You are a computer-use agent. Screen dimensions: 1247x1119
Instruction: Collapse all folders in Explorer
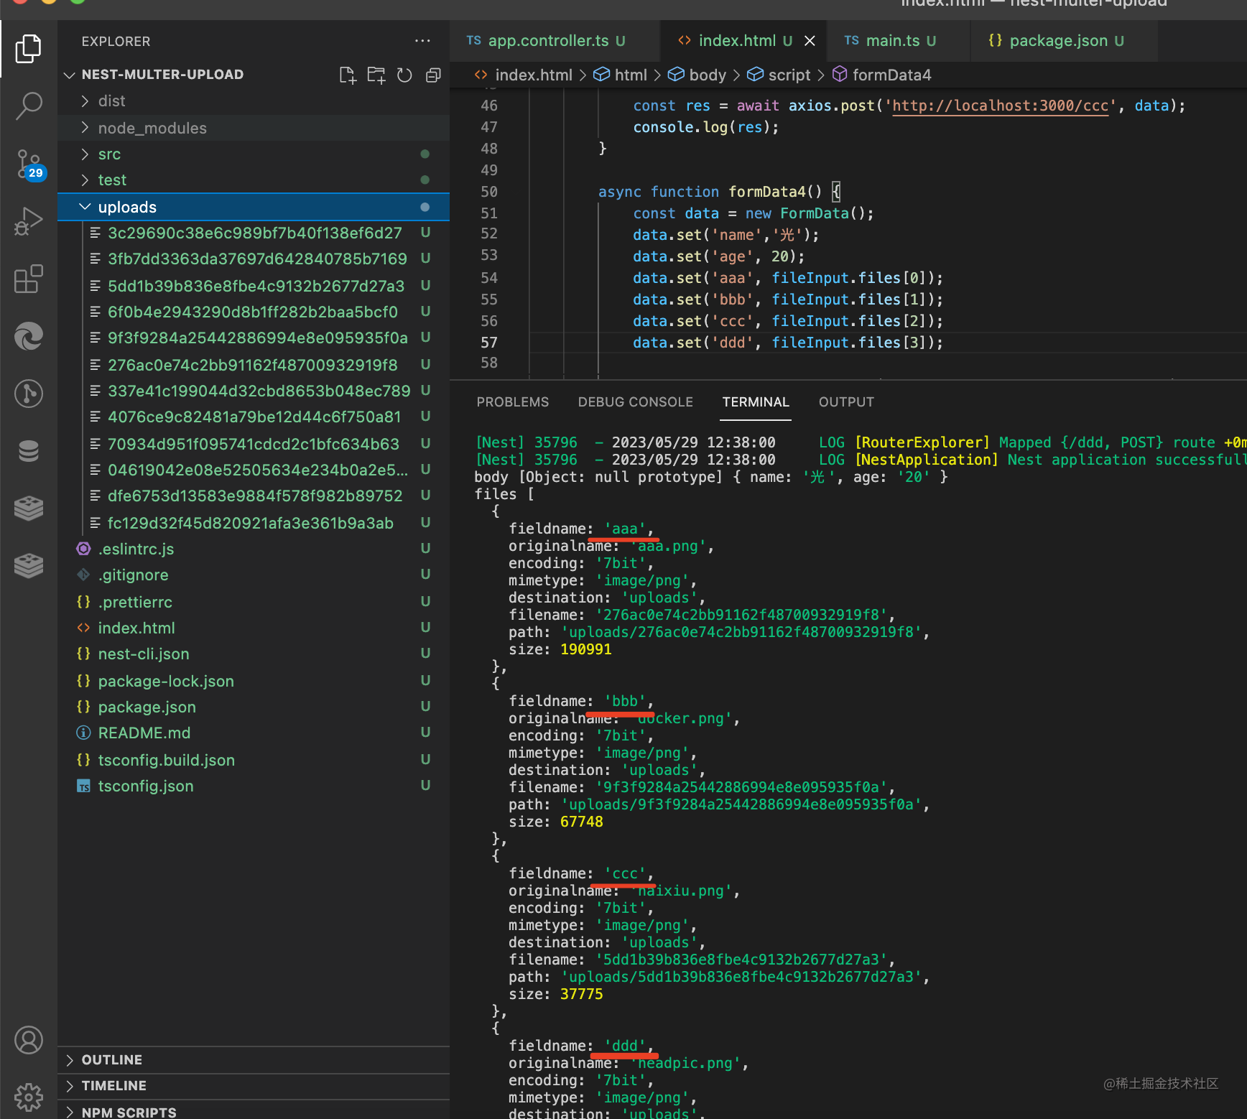[x=433, y=75]
